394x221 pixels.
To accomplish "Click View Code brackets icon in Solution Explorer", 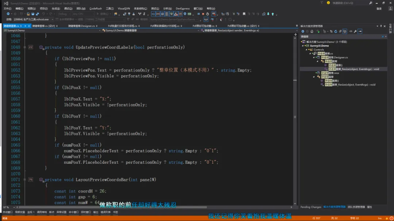I will click(351, 31).
